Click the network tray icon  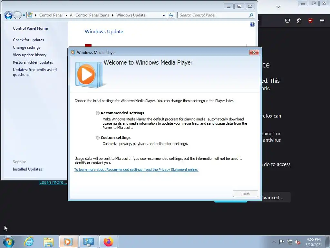pyautogui.click(x=290, y=242)
